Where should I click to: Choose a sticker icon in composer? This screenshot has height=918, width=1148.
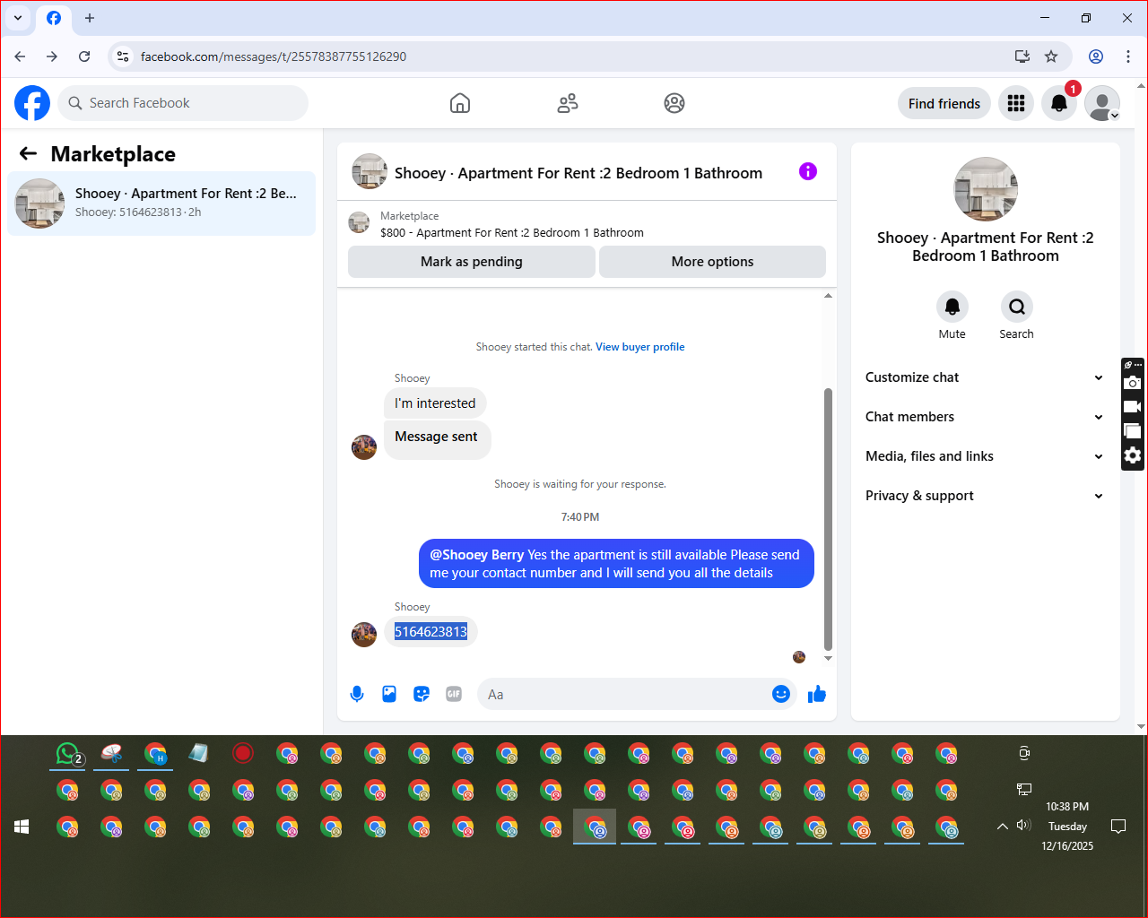tap(422, 694)
